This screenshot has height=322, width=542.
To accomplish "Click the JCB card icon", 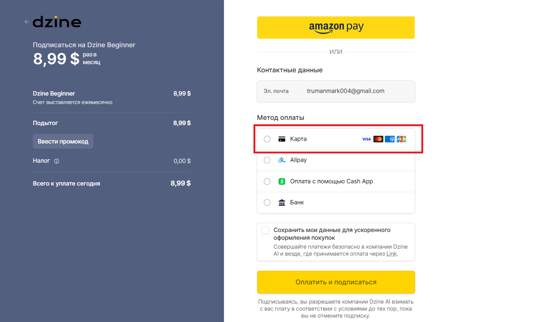I will tap(401, 139).
